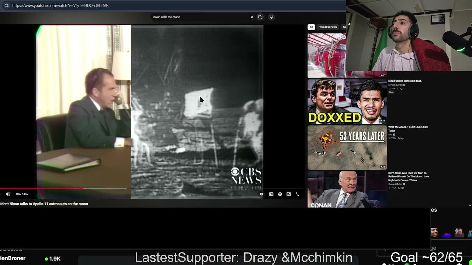Click the magnifier search button
472x265 pixels.
point(260,17)
